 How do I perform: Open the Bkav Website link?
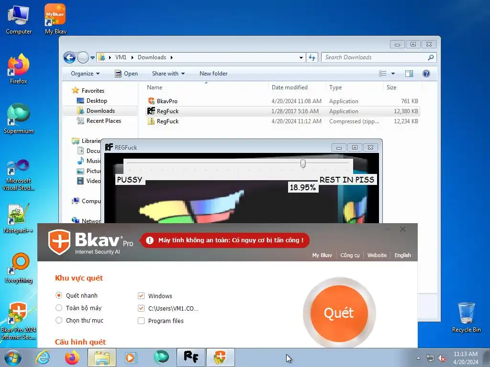377,255
